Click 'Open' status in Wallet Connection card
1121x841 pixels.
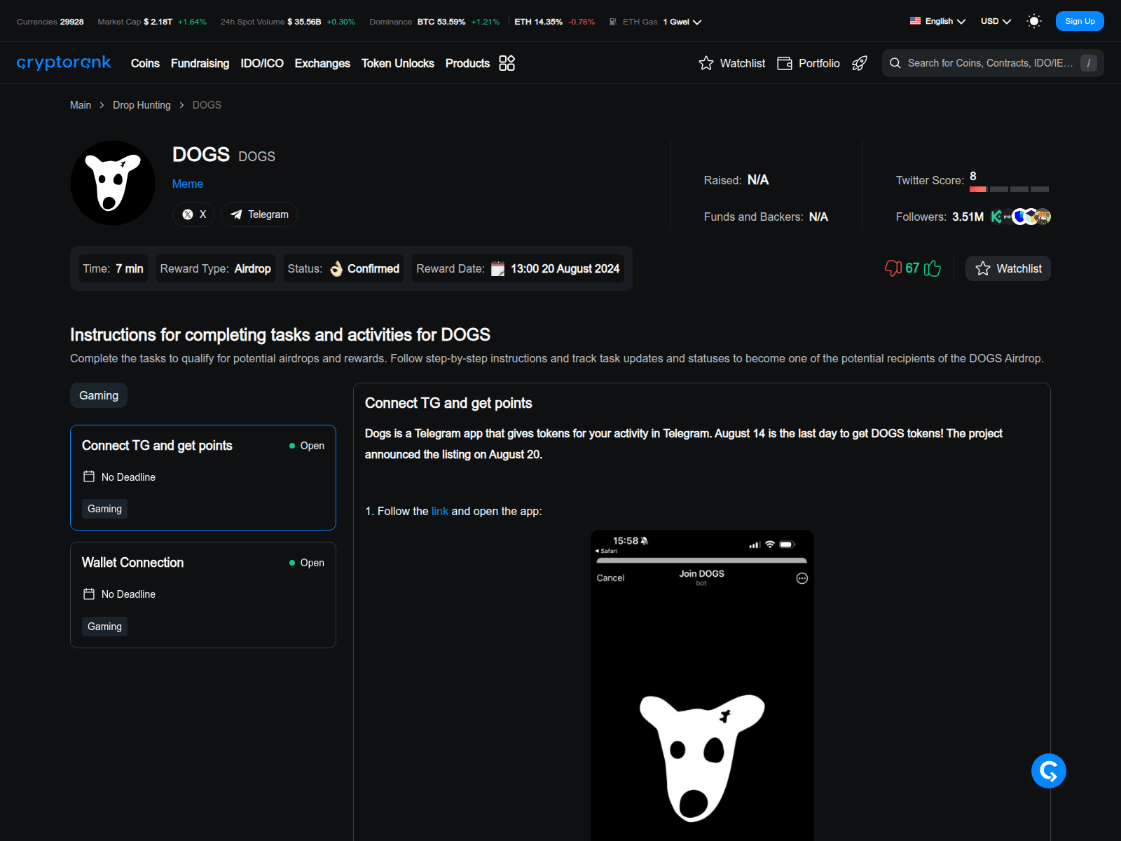(x=307, y=563)
